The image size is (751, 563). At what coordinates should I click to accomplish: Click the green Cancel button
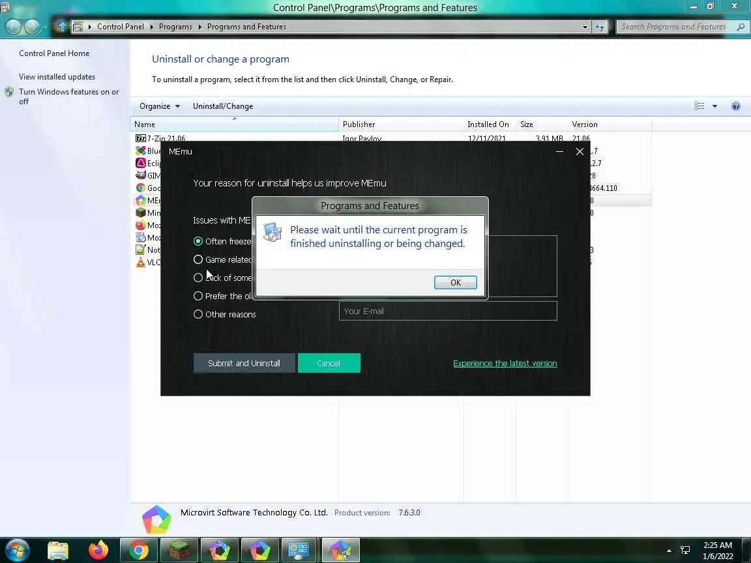pos(329,363)
